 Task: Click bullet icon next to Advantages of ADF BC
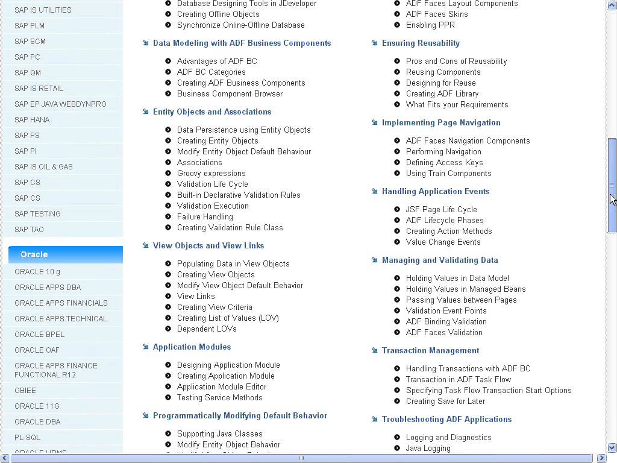(x=168, y=61)
